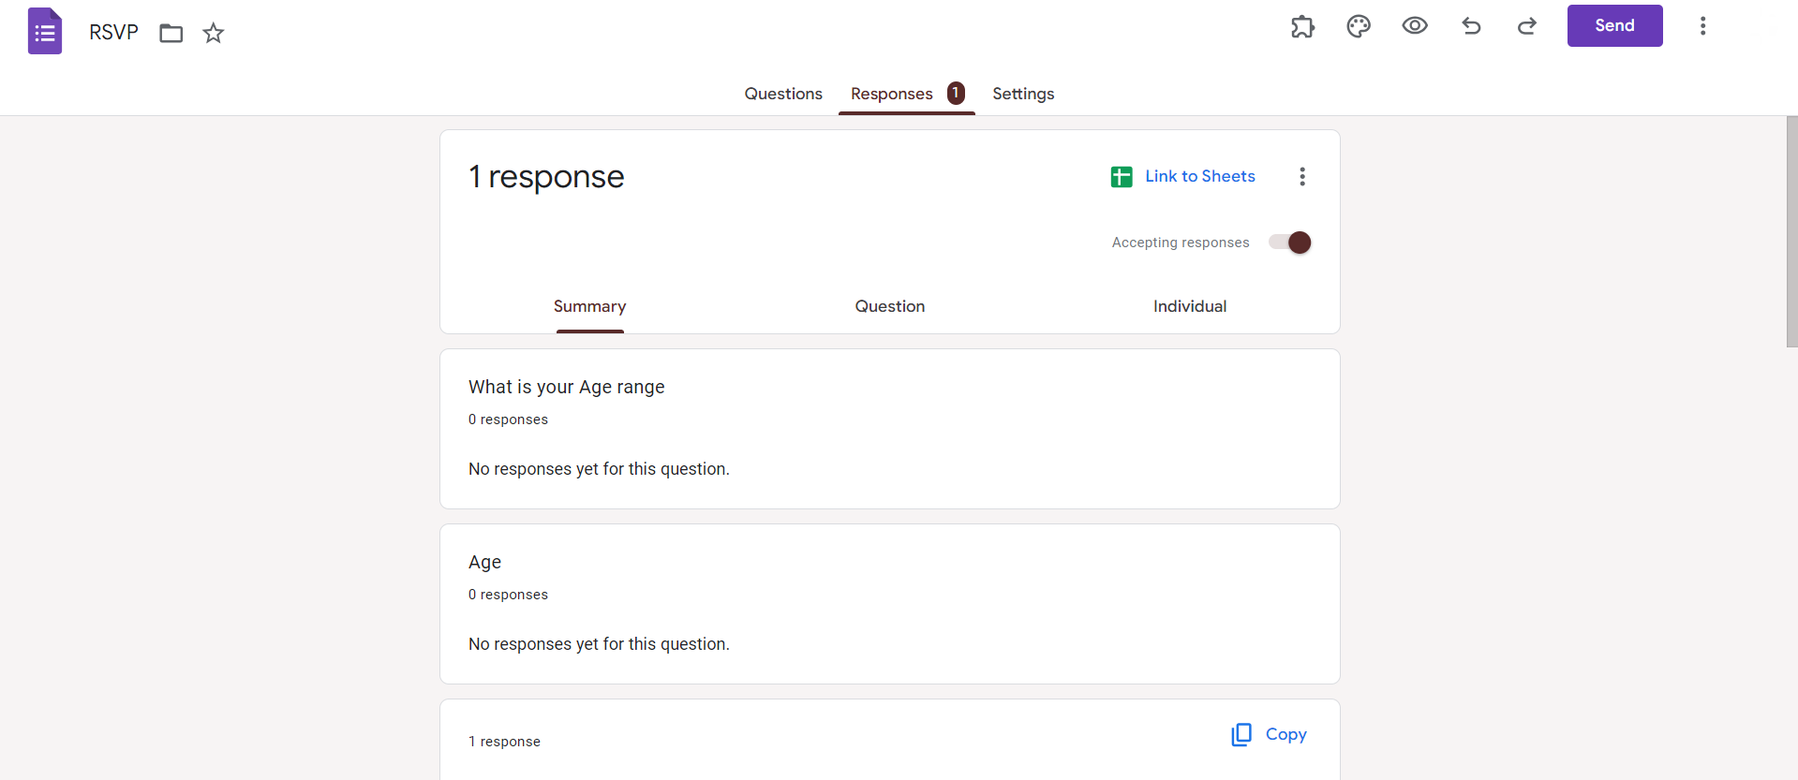The width and height of the screenshot is (1798, 780).
Task: Open the form's more options menu
Action: (1702, 26)
